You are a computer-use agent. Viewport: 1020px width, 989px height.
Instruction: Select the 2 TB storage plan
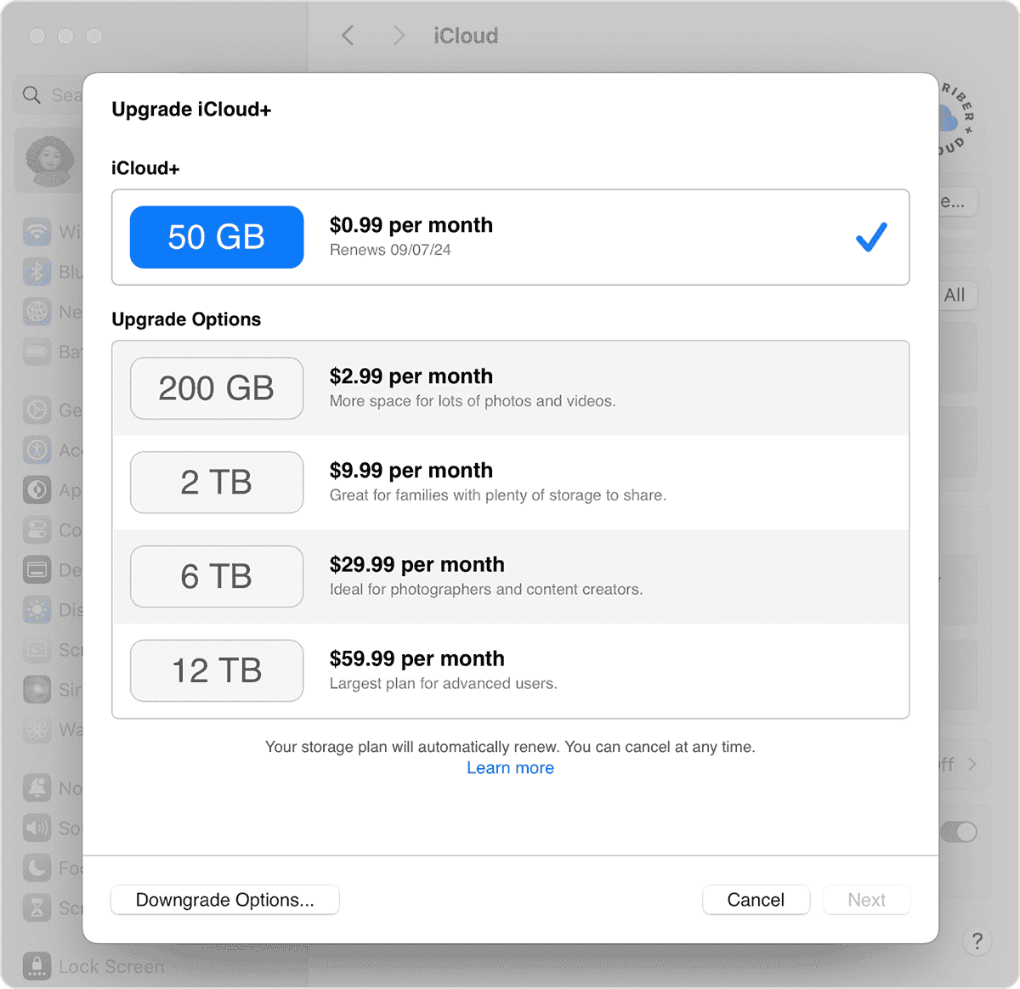tap(510, 483)
